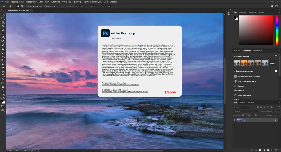281x152 pixels.
Task: Toggle lock transparent pixels
Action: [x=243, y=115]
